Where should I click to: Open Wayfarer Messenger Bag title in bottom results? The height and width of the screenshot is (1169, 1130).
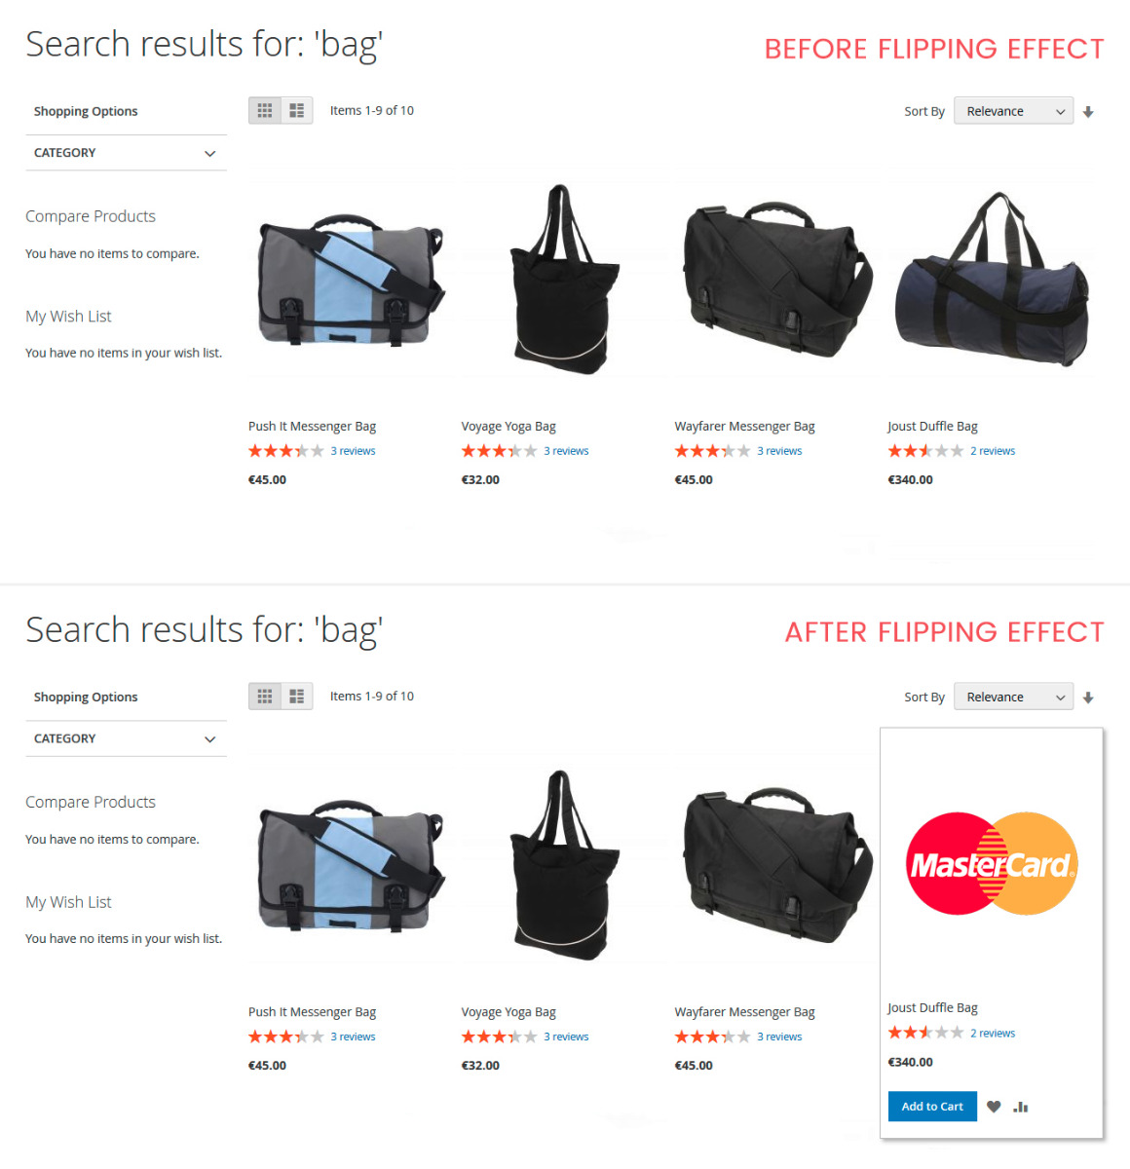[744, 1012]
